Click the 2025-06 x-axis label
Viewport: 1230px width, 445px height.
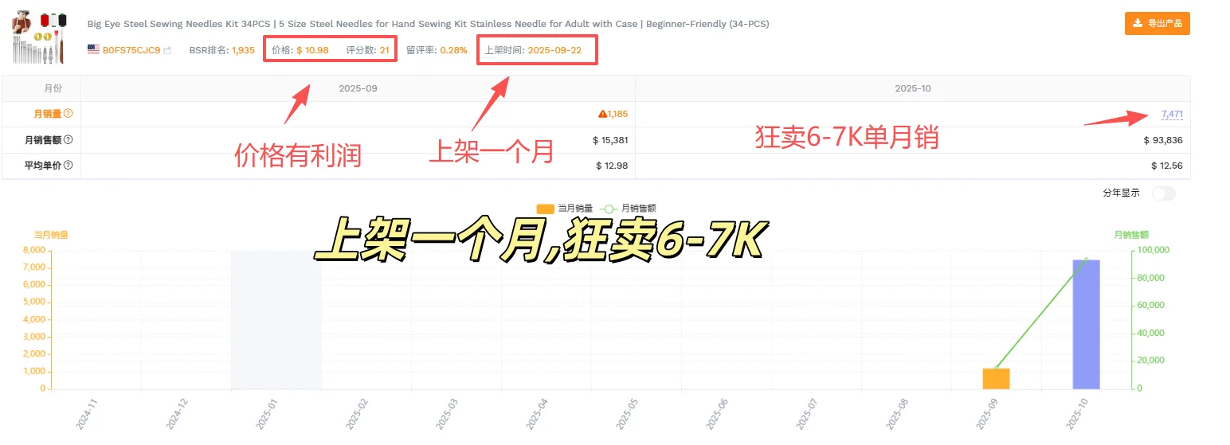point(716,413)
